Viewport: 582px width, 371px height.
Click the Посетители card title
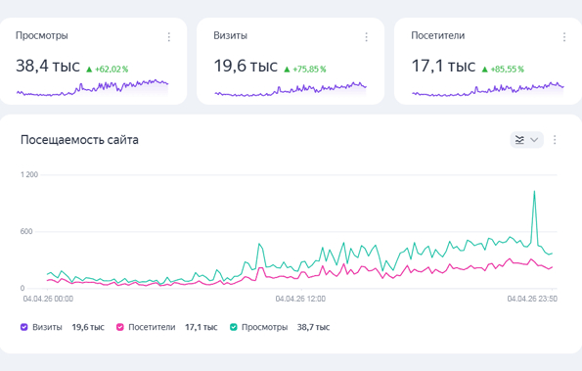pos(437,35)
